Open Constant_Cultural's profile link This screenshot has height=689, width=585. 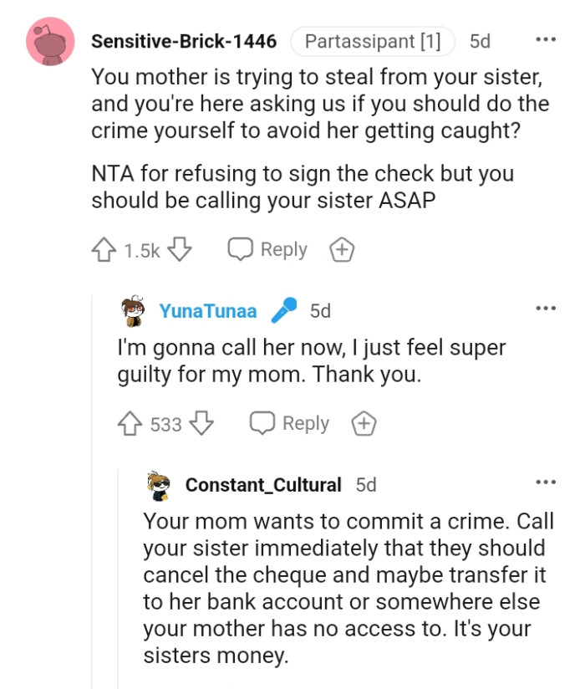(x=263, y=484)
